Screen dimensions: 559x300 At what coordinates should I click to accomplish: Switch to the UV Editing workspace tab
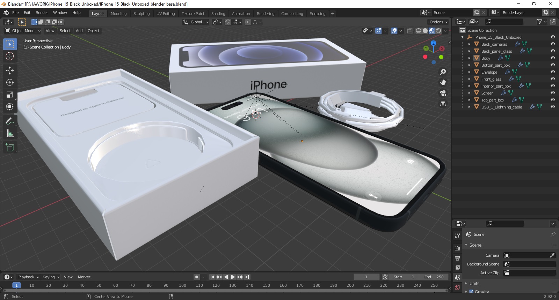point(166,14)
